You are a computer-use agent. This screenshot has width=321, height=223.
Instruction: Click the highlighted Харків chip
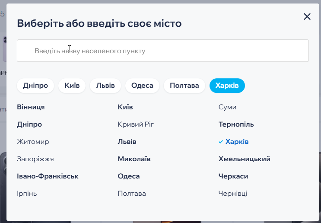[x=227, y=86]
